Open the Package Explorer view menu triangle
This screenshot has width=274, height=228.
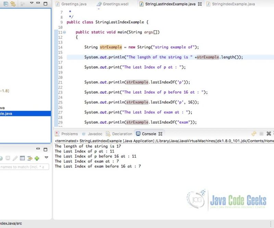pos(32,3)
